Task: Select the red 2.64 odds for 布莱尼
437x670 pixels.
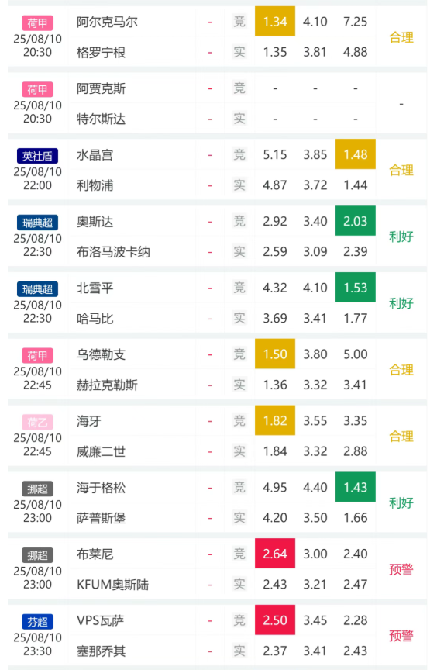Action: click(x=275, y=554)
